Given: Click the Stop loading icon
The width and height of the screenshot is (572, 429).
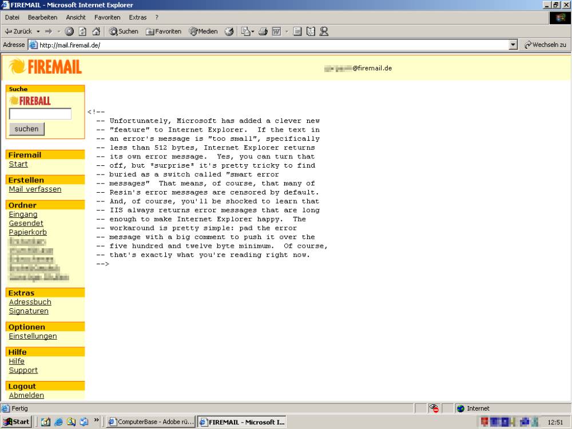Looking at the screenshot, I should tap(69, 31).
